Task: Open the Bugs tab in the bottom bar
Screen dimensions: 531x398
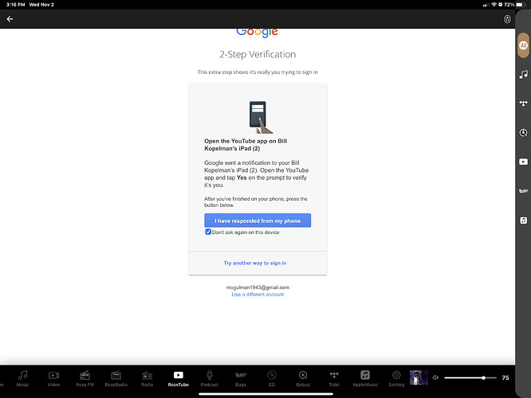Action: click(x=241, y=378)
